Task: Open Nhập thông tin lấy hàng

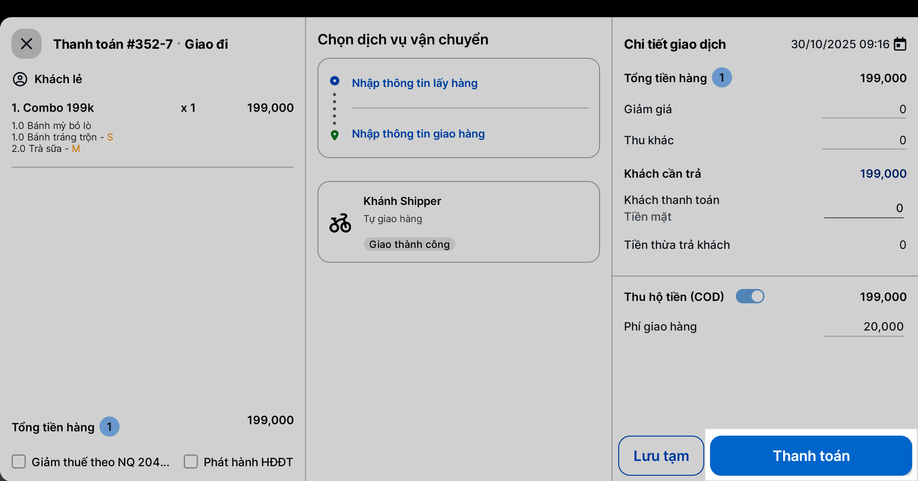Action: [415, 83]
